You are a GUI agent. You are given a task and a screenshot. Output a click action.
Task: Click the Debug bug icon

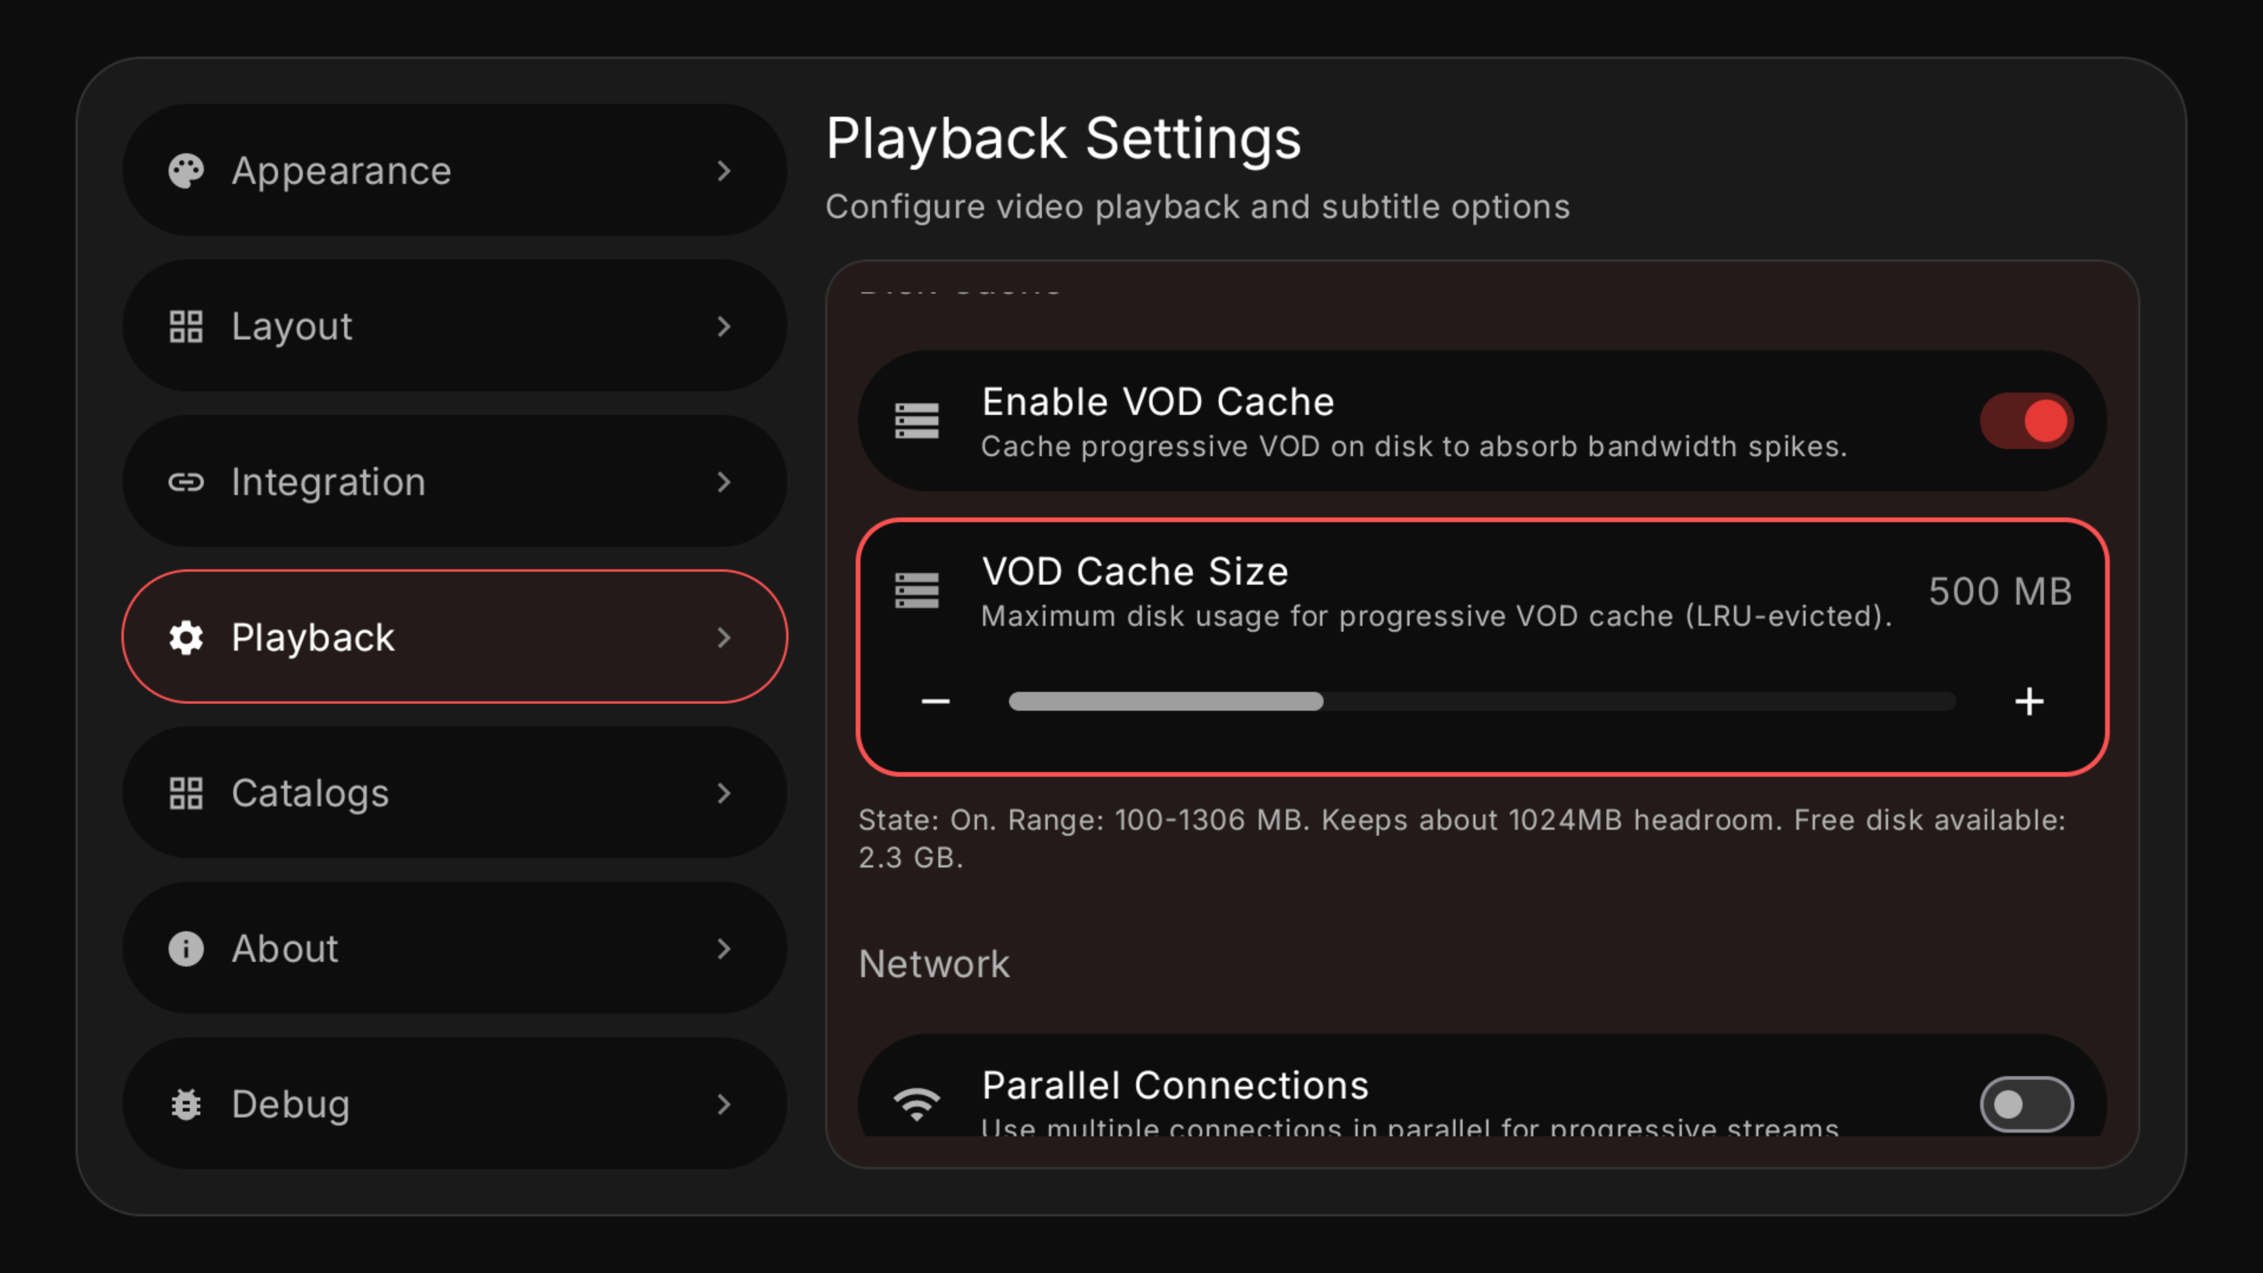click(186, 1104)
